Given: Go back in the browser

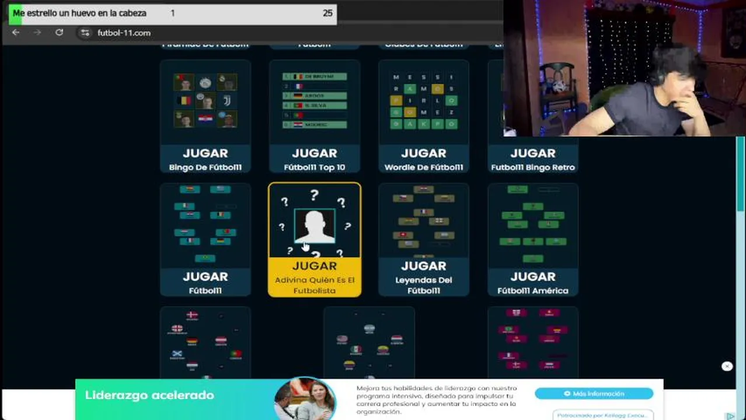Looking at the screenshot, I should point(16,33).
